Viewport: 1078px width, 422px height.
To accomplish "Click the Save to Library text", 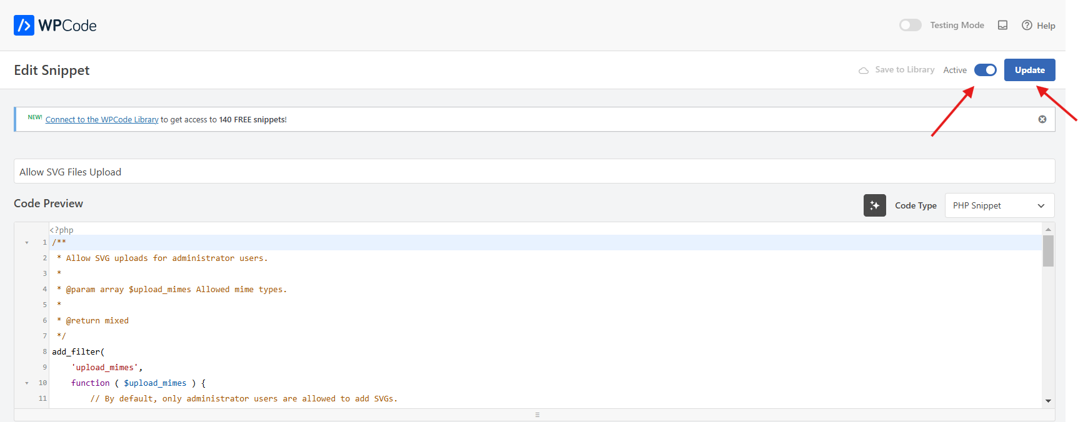I will click(904, 70).
